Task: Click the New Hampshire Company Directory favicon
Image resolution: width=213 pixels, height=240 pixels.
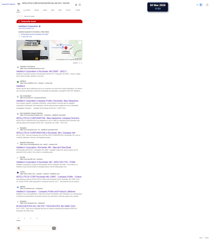Action: [x=18, y=114]
